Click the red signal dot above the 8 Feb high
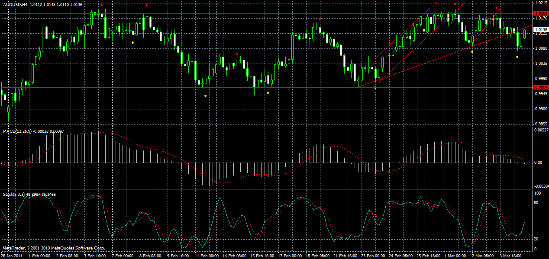Screen dimensions: 549x259 (147, 5)
